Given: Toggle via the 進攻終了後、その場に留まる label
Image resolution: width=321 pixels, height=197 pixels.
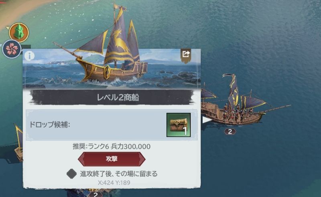Looking at the screenshot, I should point(119,174).
